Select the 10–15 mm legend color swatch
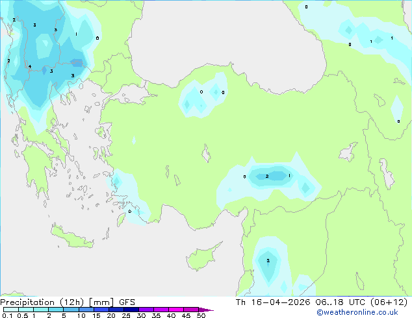The height and width of the screenshot is (318, 412). (x=86, y=310)
